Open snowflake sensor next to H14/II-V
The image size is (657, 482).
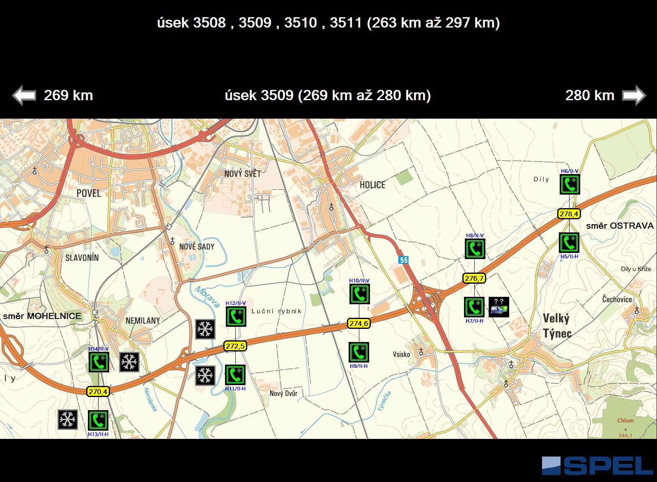click(129, 362)
